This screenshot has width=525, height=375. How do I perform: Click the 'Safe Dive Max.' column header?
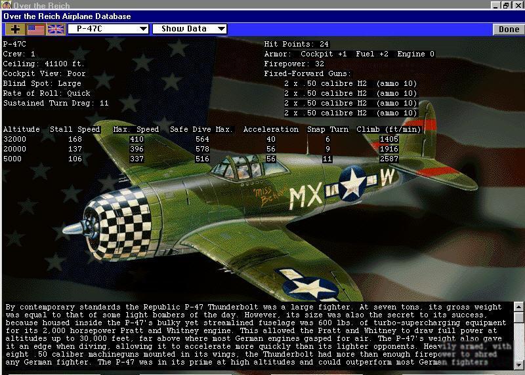click(x=201, y=129)
